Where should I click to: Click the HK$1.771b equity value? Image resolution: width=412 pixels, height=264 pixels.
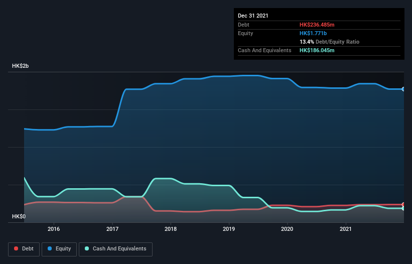click(x=313, y=33)
